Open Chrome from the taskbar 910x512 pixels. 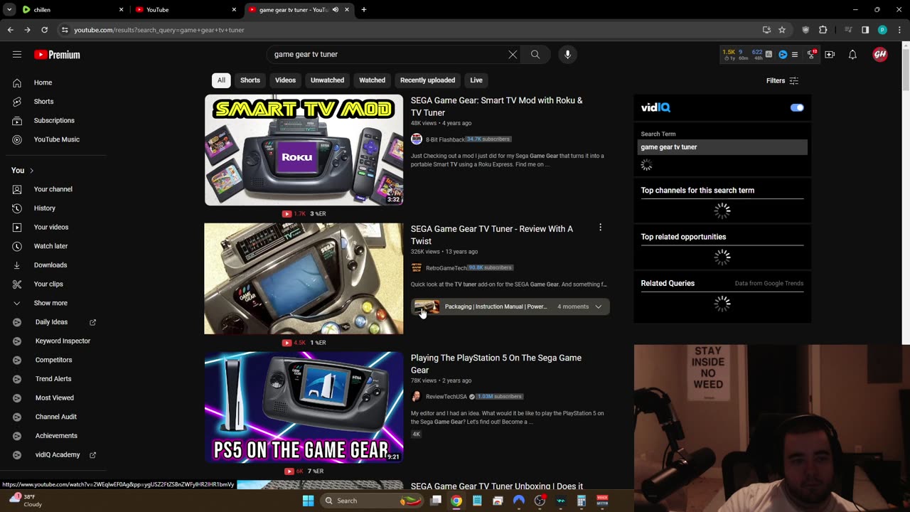(456, 501)
